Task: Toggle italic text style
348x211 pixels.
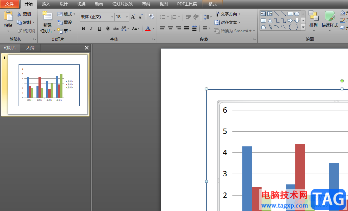Action: tap(91, 29)
